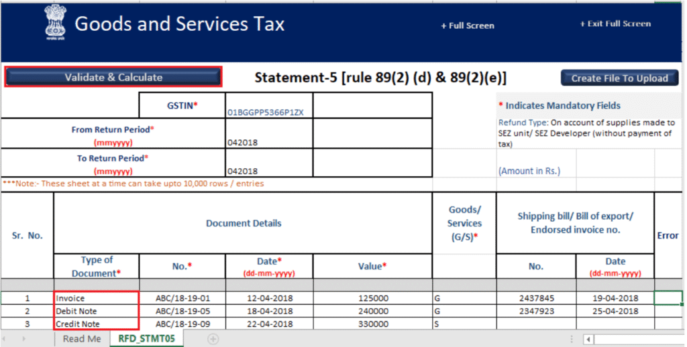The width and height of the screenshot is (687, 347).
Task: Select shipping bill number cell 2437845
Action: tap(535, 298)
